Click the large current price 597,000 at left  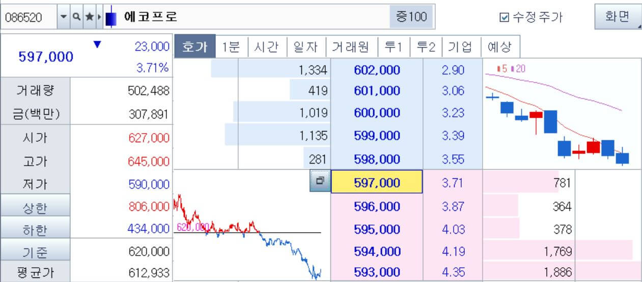(x=46, y=57)
